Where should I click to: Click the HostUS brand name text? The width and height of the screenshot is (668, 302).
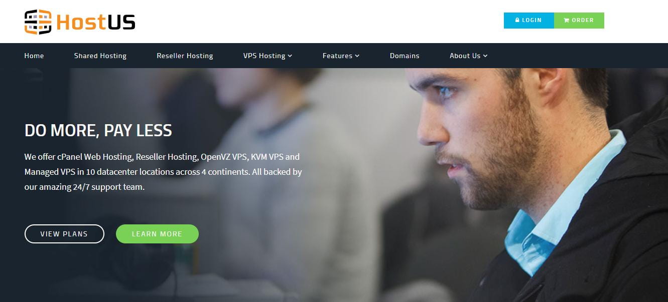point(96,22)
